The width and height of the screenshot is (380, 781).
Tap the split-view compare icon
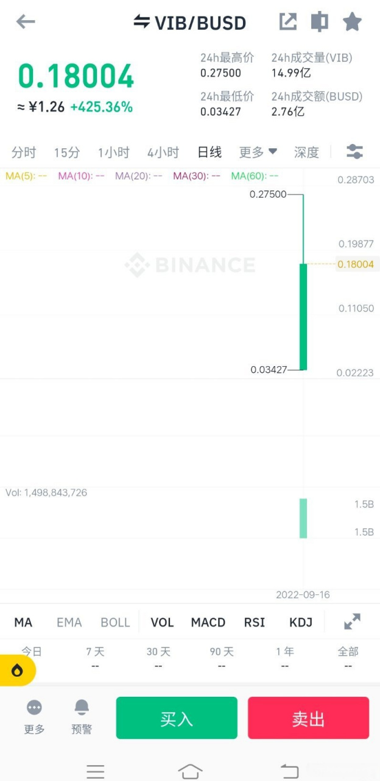[x=319, y=22]
